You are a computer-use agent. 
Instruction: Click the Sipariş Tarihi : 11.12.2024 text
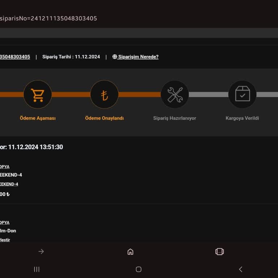click(x=71, y=57)
